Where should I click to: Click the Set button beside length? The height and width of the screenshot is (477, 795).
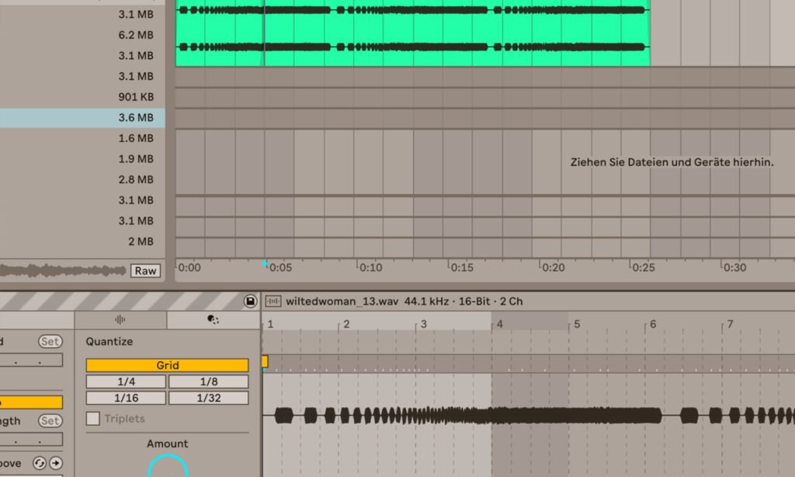[50, 420]
